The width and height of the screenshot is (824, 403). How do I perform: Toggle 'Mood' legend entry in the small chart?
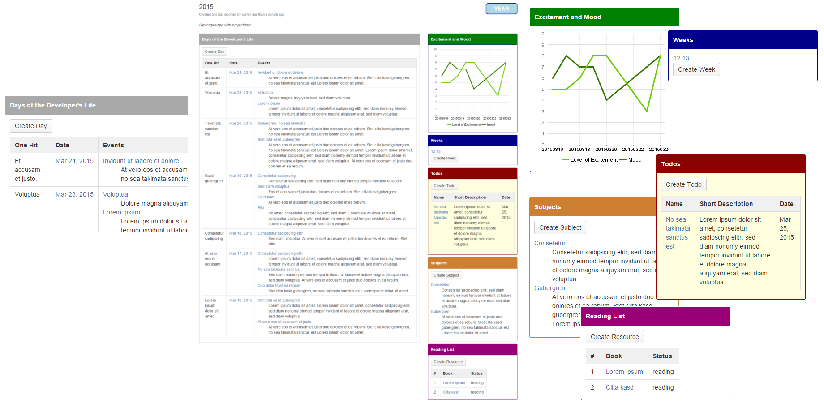click(488, 125)
